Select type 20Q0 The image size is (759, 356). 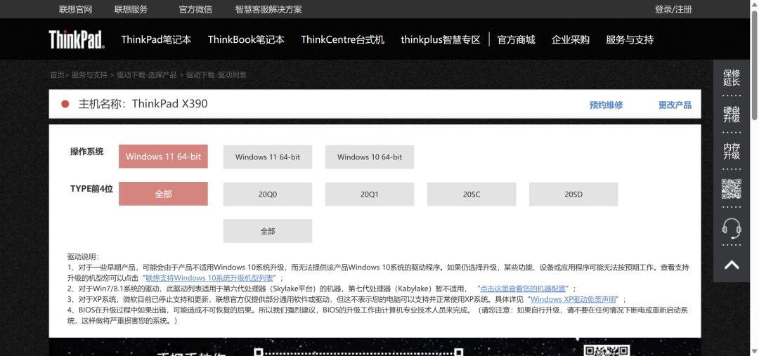[268, 195]
